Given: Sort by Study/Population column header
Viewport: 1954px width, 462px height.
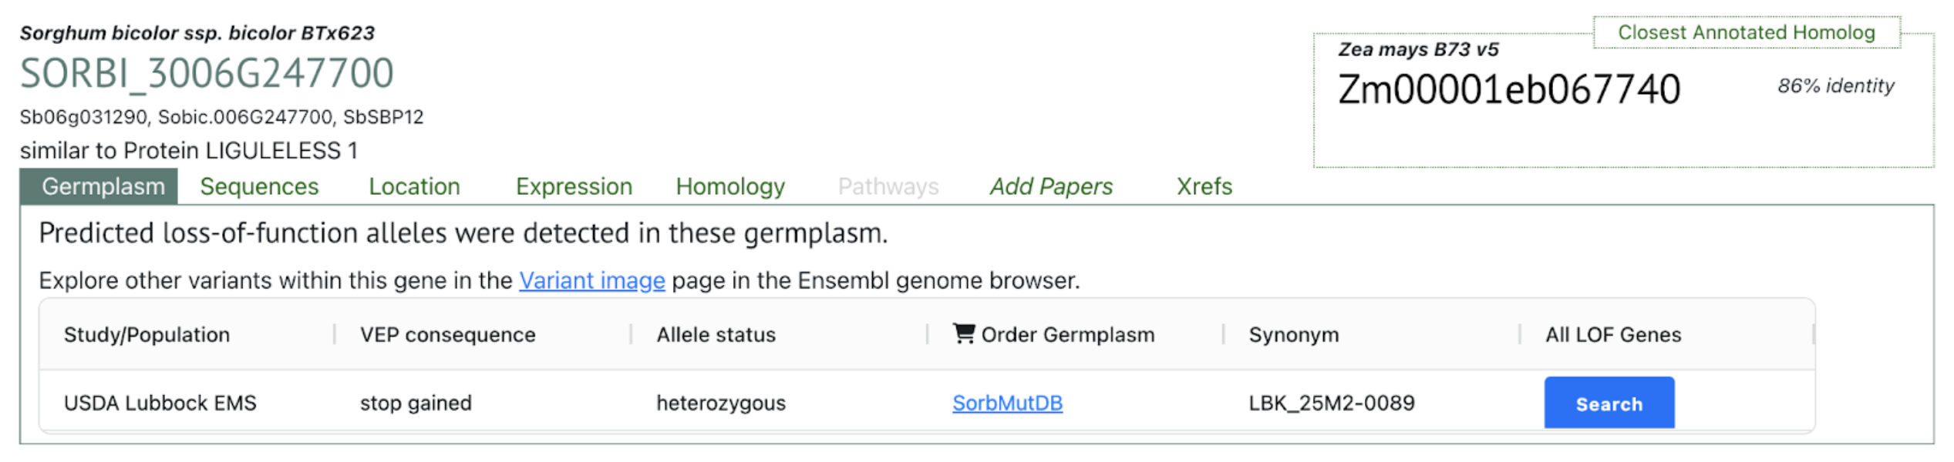Looking at the screenshot, I should (147, 335).
